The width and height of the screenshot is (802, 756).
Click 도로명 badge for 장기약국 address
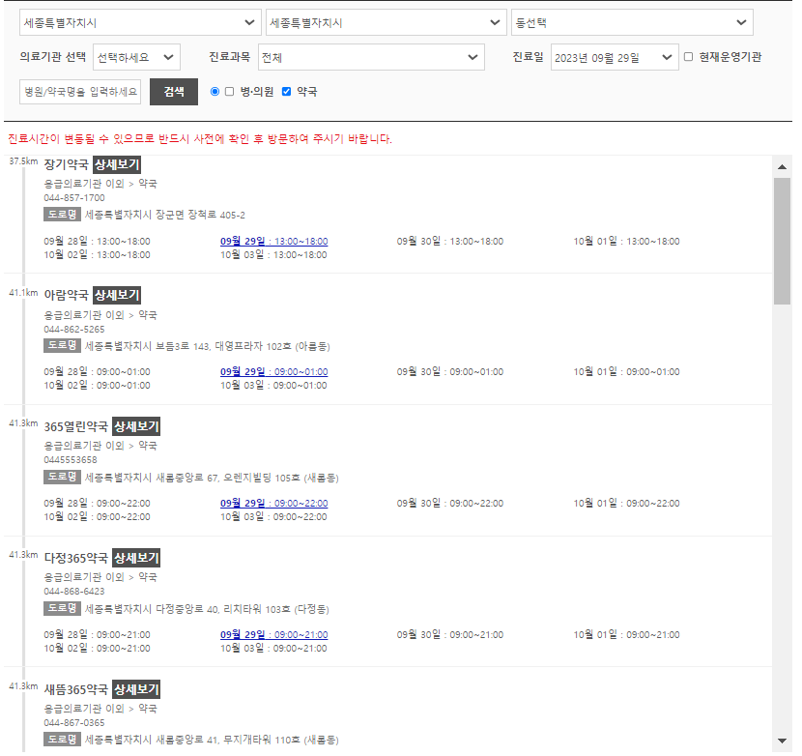click(62, 215)
